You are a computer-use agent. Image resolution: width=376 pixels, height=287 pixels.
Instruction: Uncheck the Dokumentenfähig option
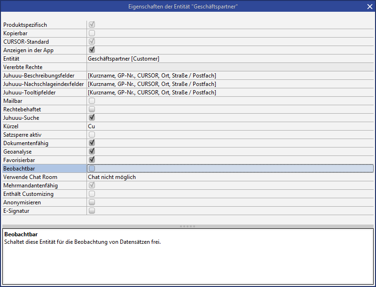click(92, 143)
